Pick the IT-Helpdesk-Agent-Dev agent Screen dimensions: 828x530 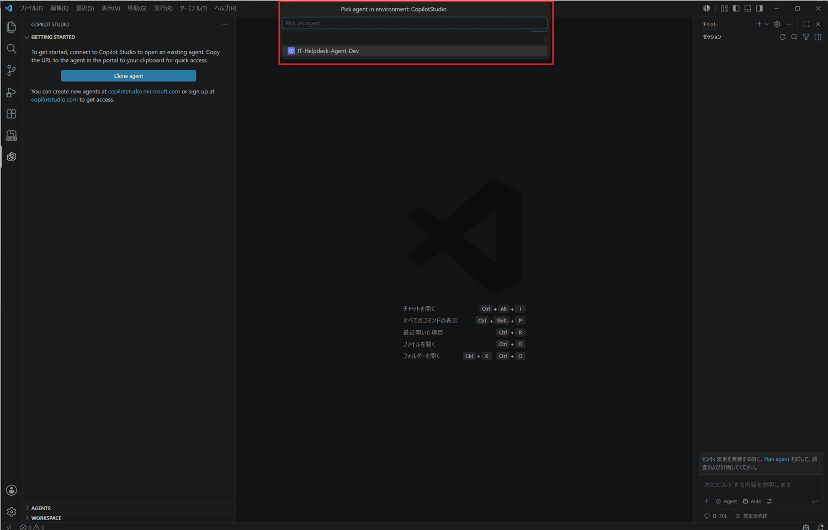415,51
